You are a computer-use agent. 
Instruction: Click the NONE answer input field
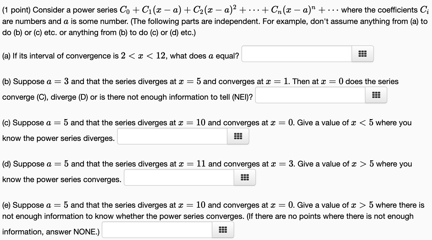156,230
